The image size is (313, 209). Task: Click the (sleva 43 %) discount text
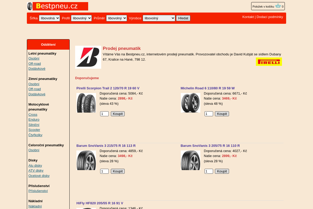[x=109, y=103]
